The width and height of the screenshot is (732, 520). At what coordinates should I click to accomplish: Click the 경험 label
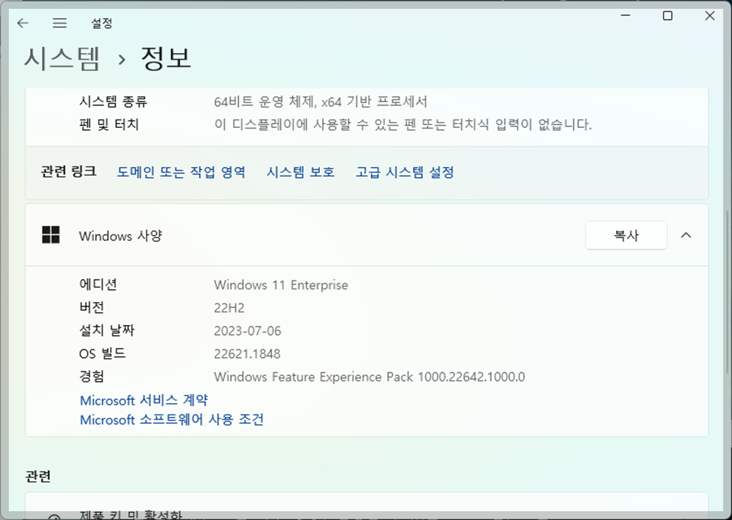pos(91,376)
